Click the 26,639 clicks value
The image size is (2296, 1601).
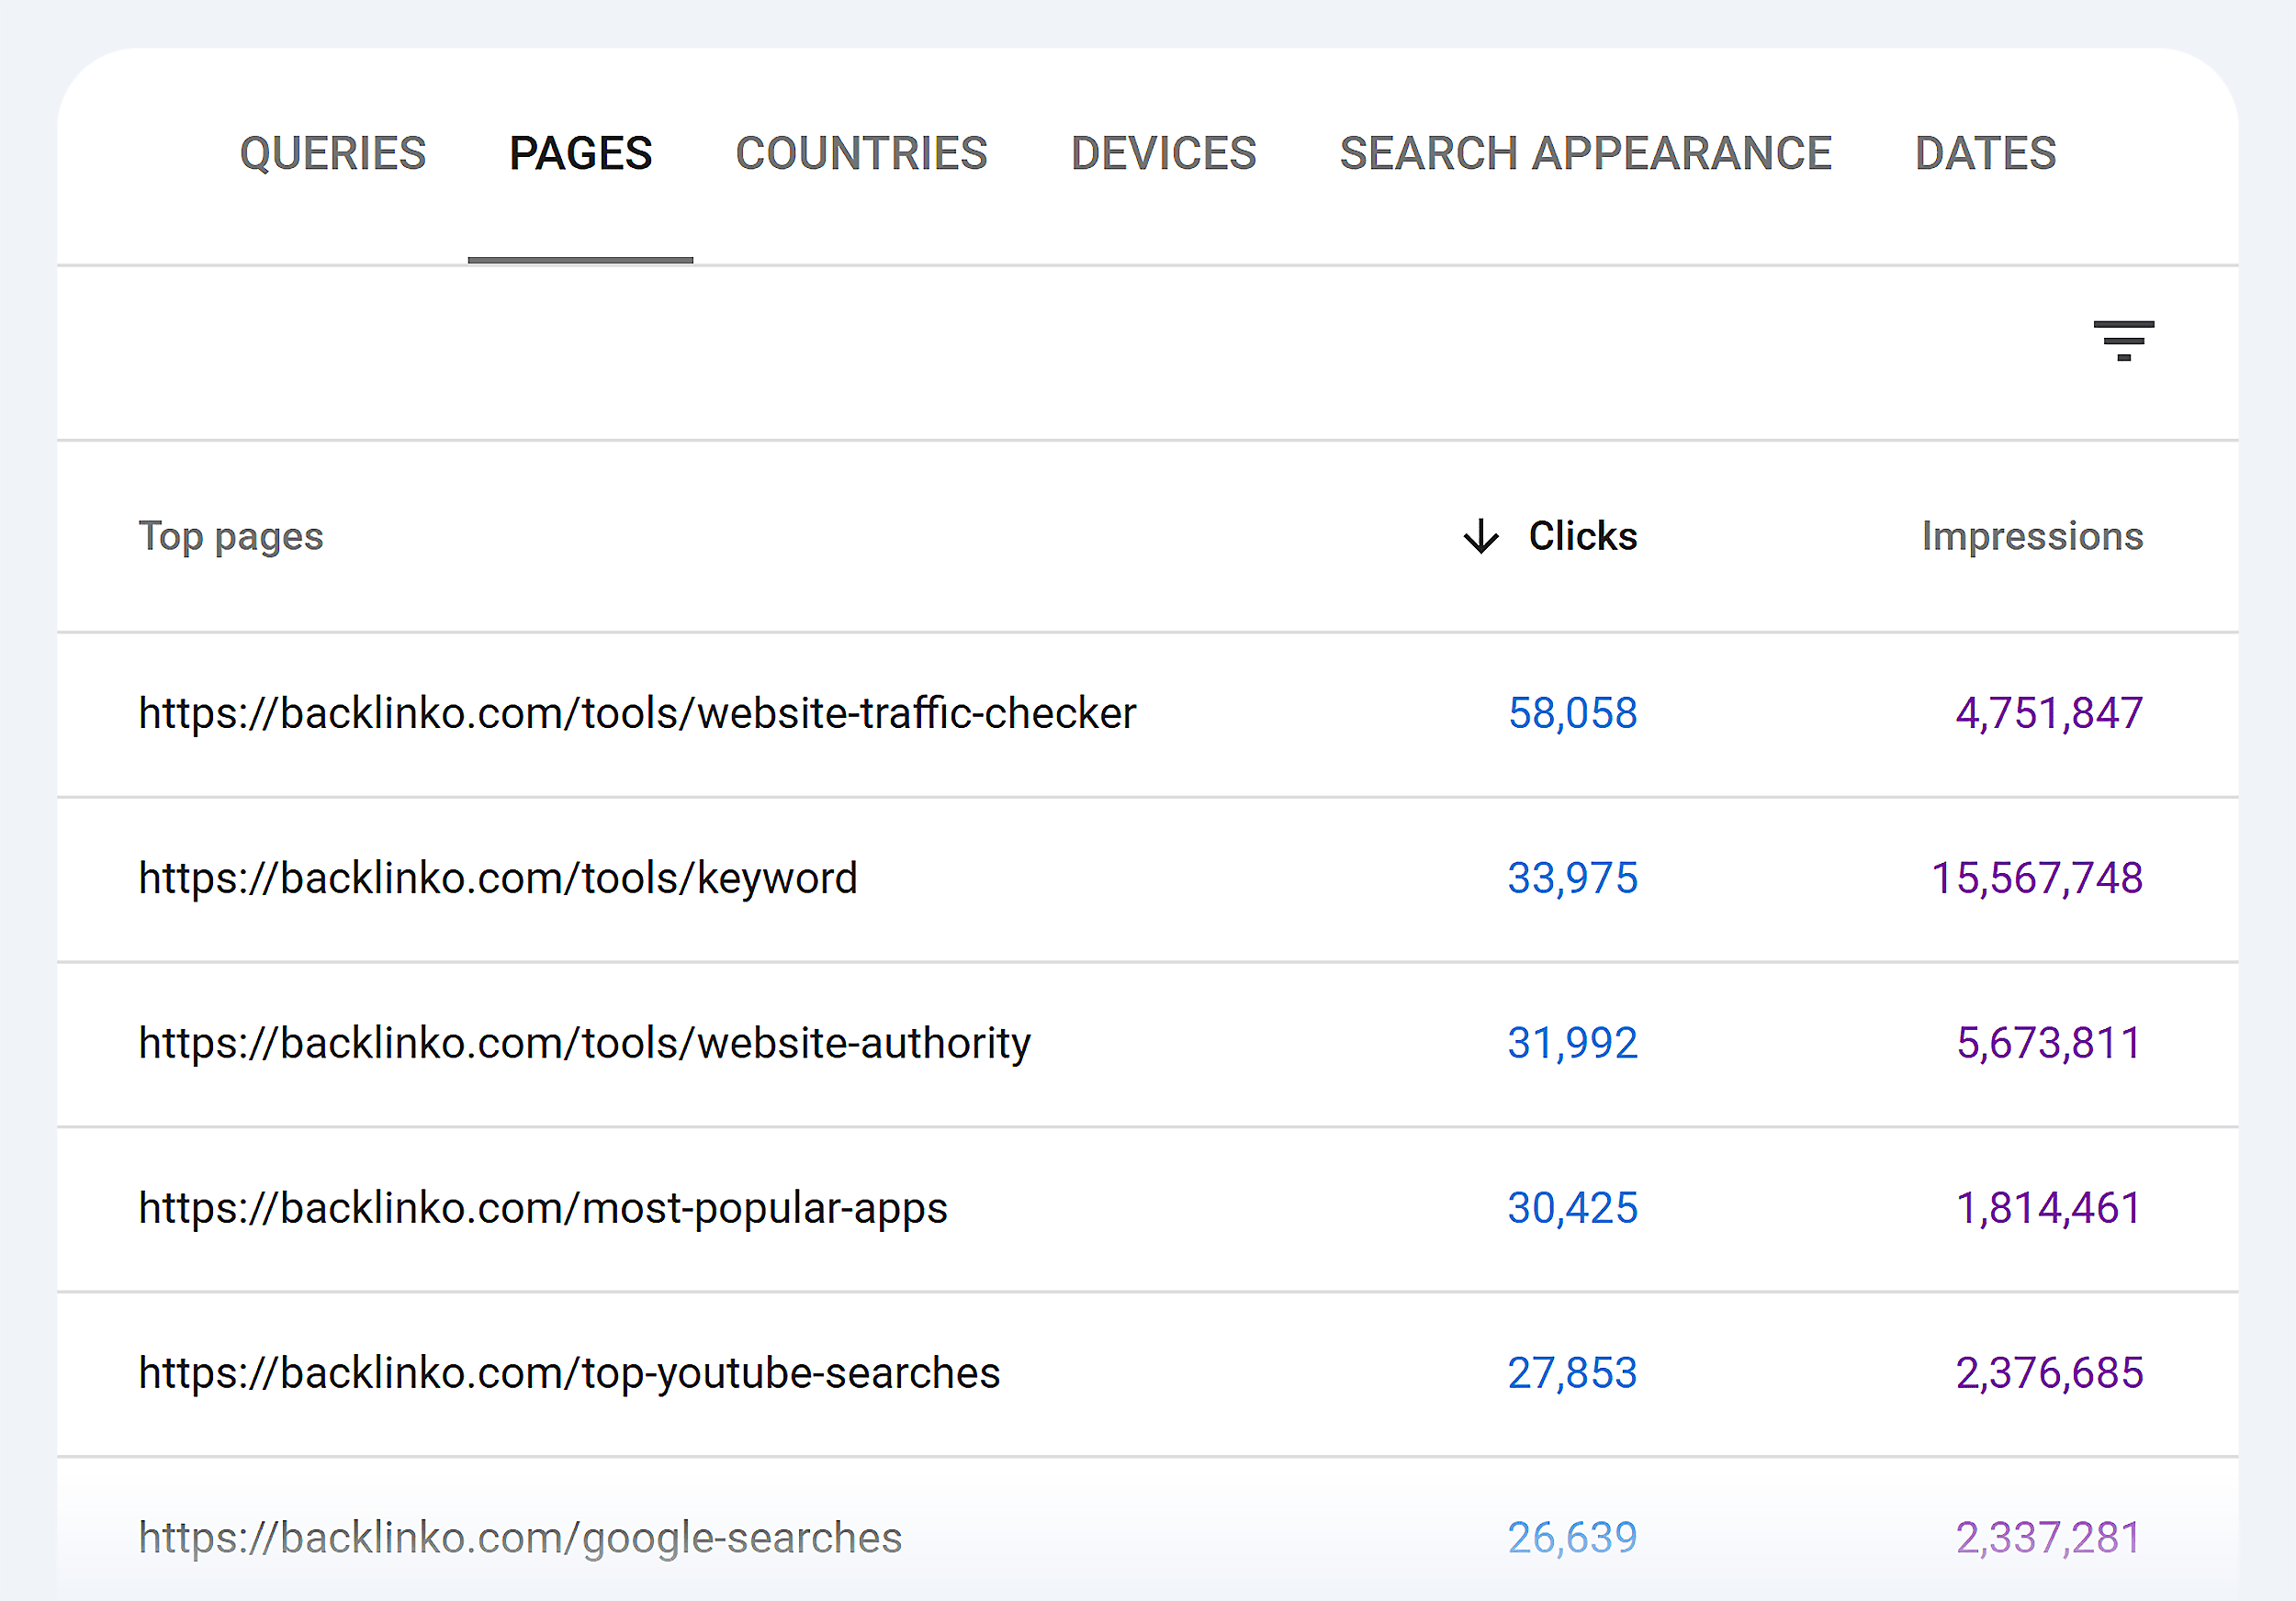coord(1572,1537)
